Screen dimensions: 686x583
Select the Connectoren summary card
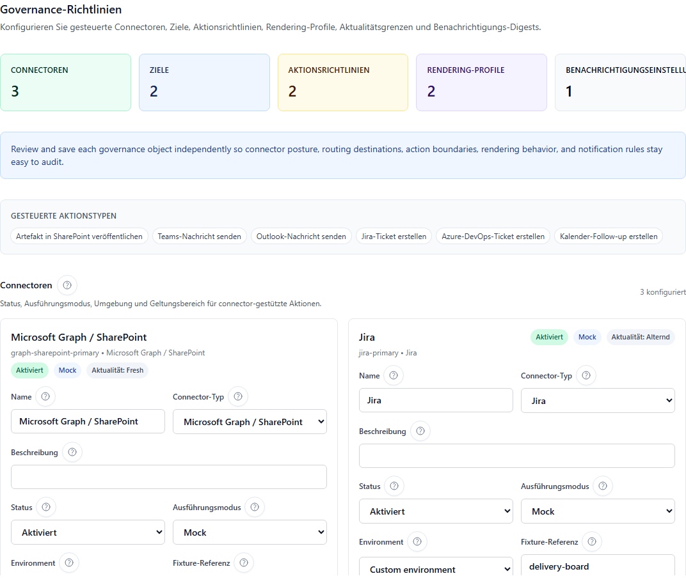tap(65, 82)
